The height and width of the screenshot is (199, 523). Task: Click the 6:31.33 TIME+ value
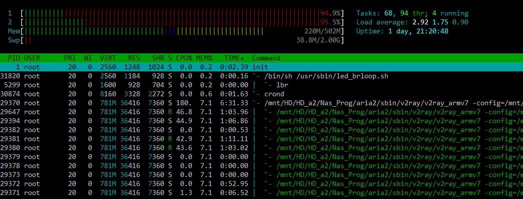234,103
